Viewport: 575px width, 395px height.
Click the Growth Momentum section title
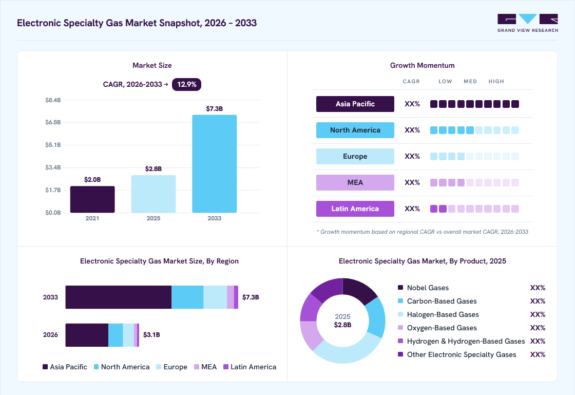[x=422, y=65]
